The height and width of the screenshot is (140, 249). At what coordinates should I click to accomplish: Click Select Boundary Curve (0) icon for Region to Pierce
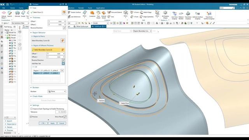63,40
